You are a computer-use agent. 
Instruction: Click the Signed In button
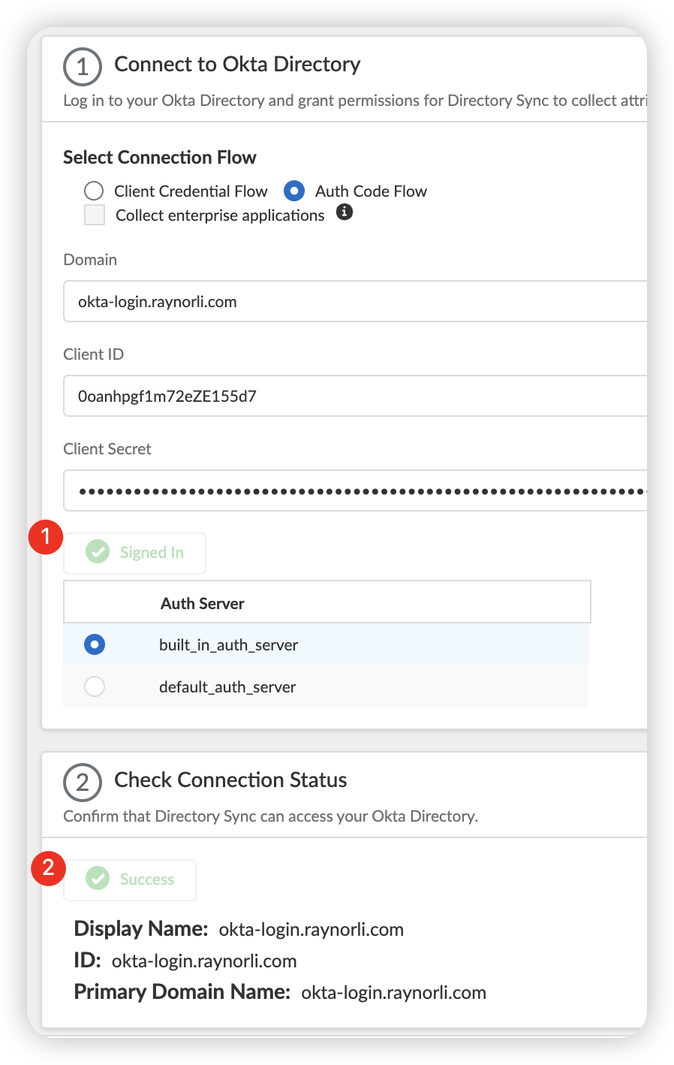click(x=135, y=553)
